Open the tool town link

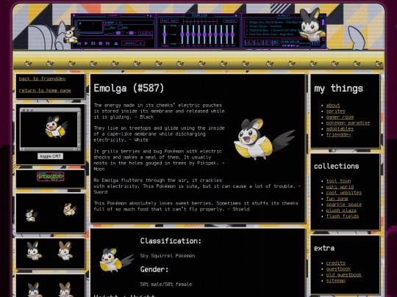(338, 181)
